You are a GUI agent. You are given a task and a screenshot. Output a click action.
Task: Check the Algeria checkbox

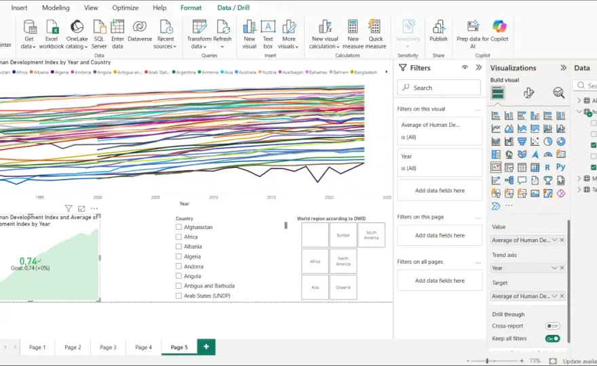click(x=178, y=256)
